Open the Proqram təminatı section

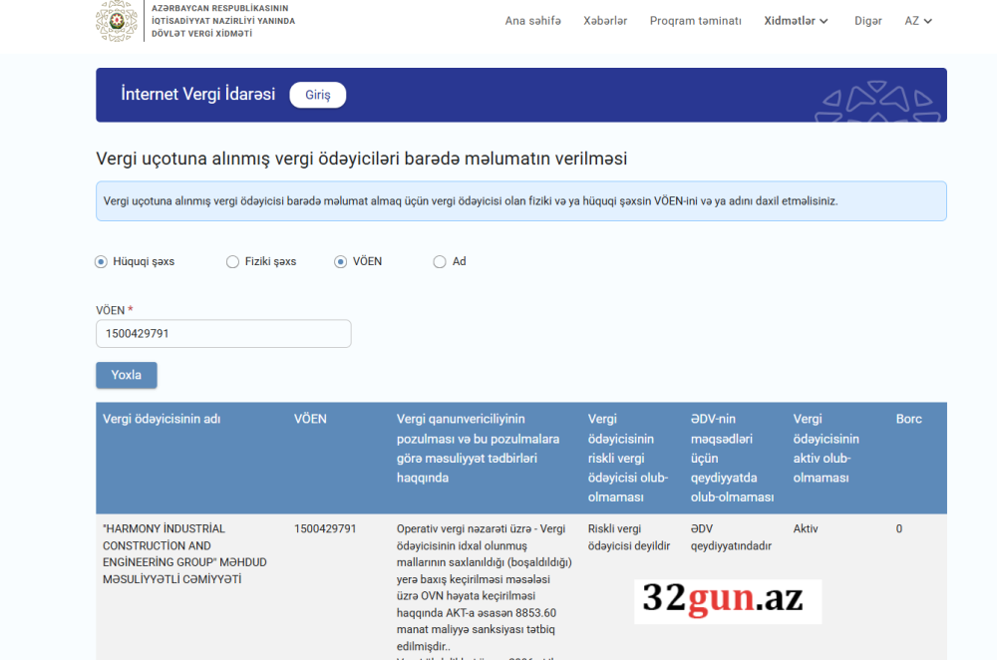(x=696, y=19)
